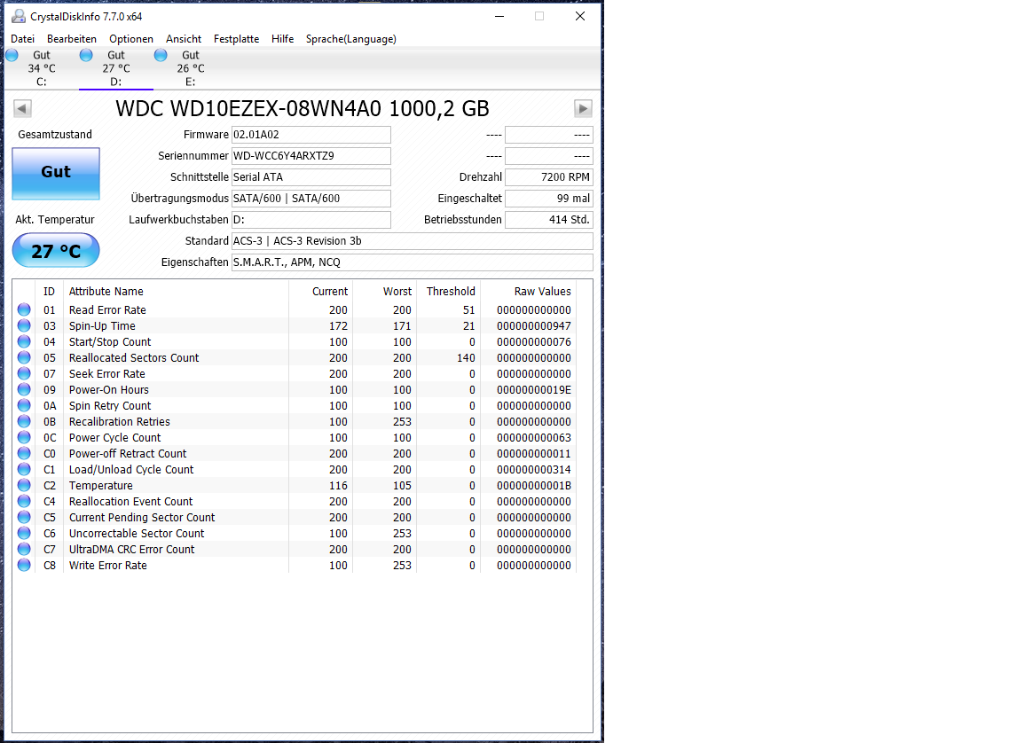1022x743 pixels.
Task: Click raw value 000000000947 of Spin-Up Time
Action: (534, 326)
